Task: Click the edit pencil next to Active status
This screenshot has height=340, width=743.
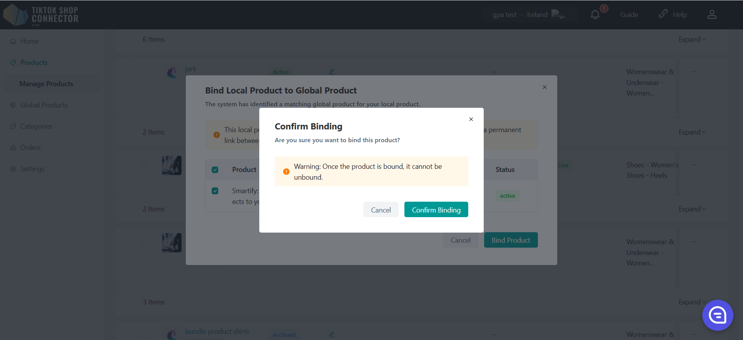Action: 332,71
